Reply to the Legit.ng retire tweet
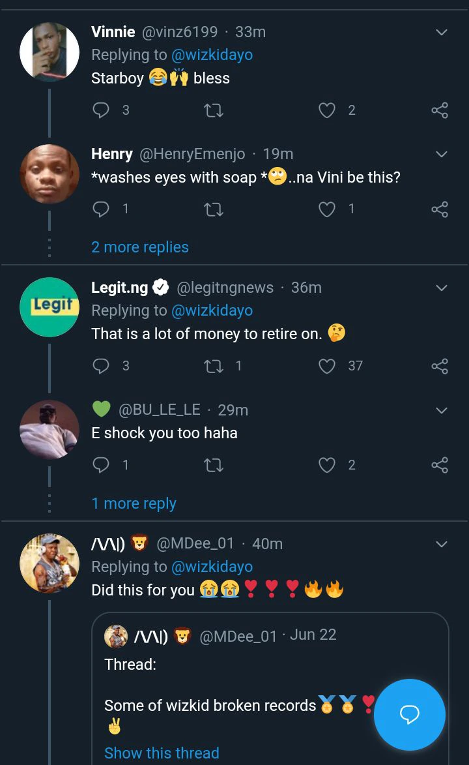The image size is (469, 765). coord(101,366)
